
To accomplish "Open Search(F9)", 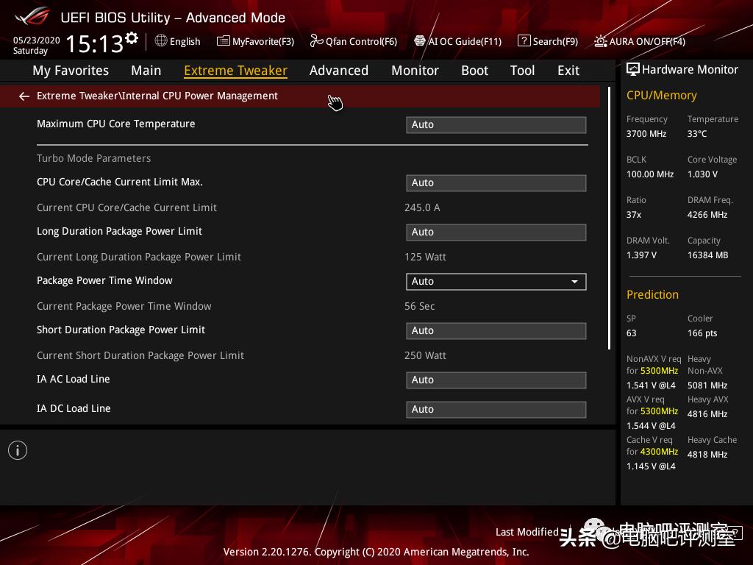I will 548,41.
